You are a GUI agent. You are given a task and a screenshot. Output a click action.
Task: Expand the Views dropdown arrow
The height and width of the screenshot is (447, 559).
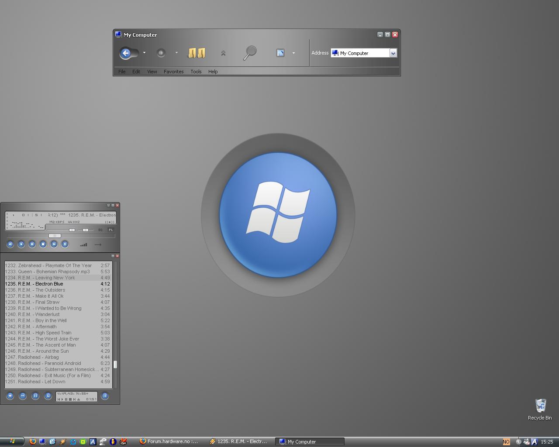pos(293,53)
